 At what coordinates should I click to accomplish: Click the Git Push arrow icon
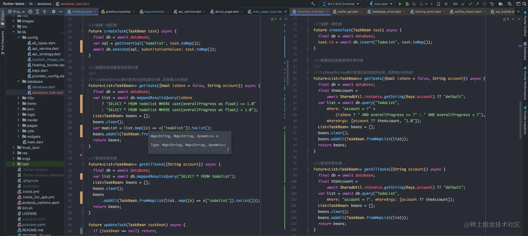tap(477, 4)
